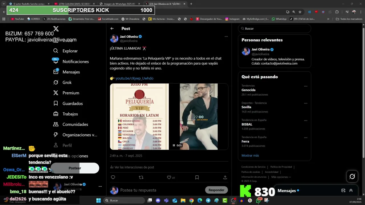
Task: Open more options for Ferra trend
Action: click(306, 138)
